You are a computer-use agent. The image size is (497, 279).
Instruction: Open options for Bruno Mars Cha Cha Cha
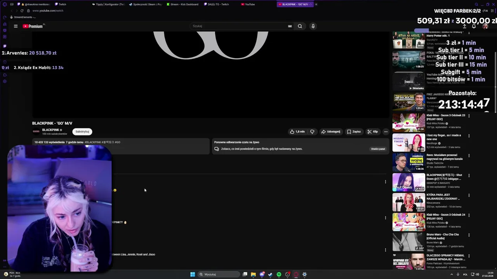(x=469, y=235)
